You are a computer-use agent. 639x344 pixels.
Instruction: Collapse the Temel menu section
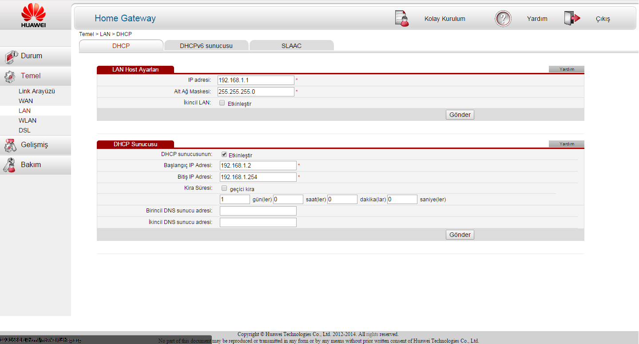tap(36, 76)
